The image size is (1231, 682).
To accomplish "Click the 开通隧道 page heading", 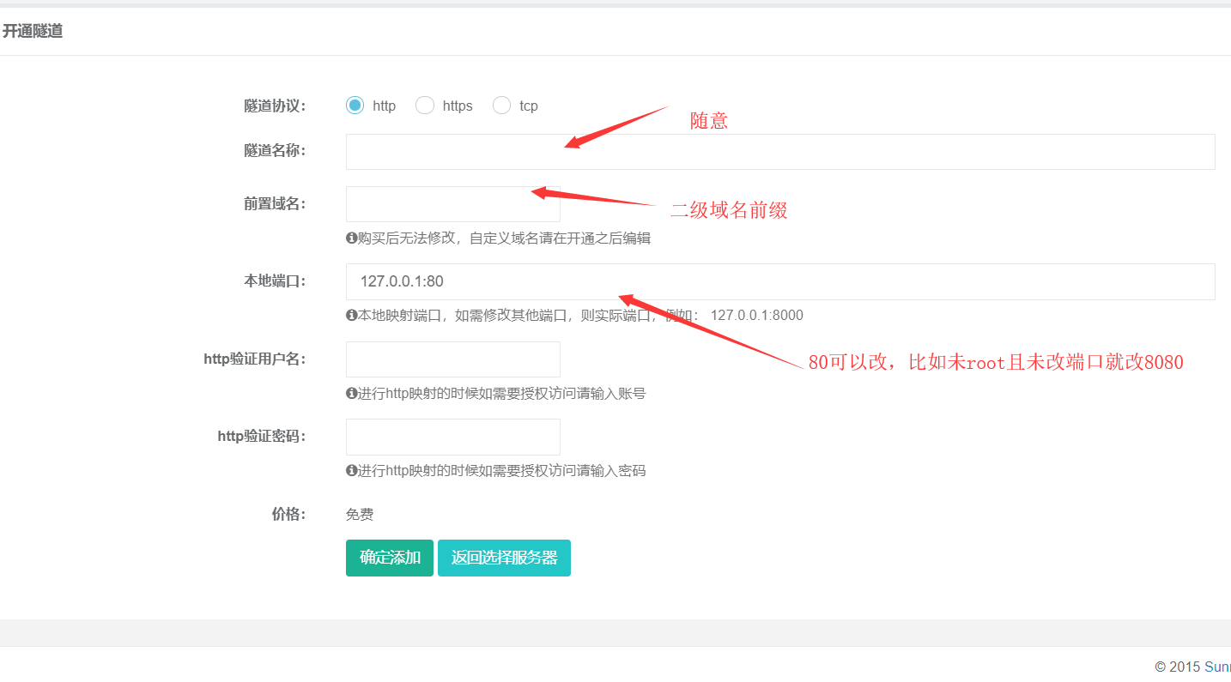I will [x=33, y=32].
